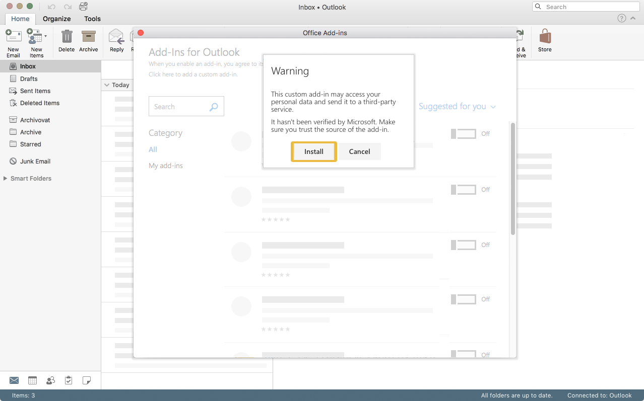Click the All folders are up to date status
This screenshot has height=401, width=644.
pyautogui.click(x=517, y=395)
